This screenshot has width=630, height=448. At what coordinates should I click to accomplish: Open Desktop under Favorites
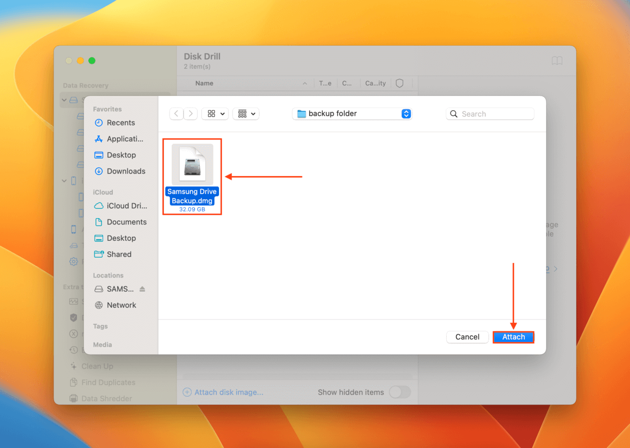[x=121, y=155]
